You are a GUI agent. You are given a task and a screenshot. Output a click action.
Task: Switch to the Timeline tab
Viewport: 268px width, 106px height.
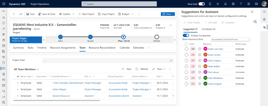[x=42, y=48]
